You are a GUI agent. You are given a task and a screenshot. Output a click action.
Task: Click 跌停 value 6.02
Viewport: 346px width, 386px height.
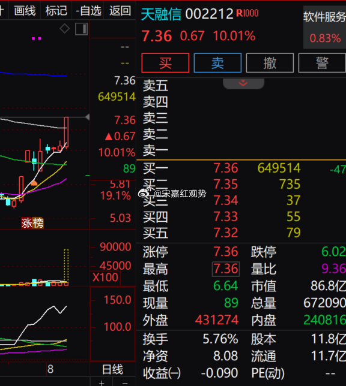click(x=333, y=252)
